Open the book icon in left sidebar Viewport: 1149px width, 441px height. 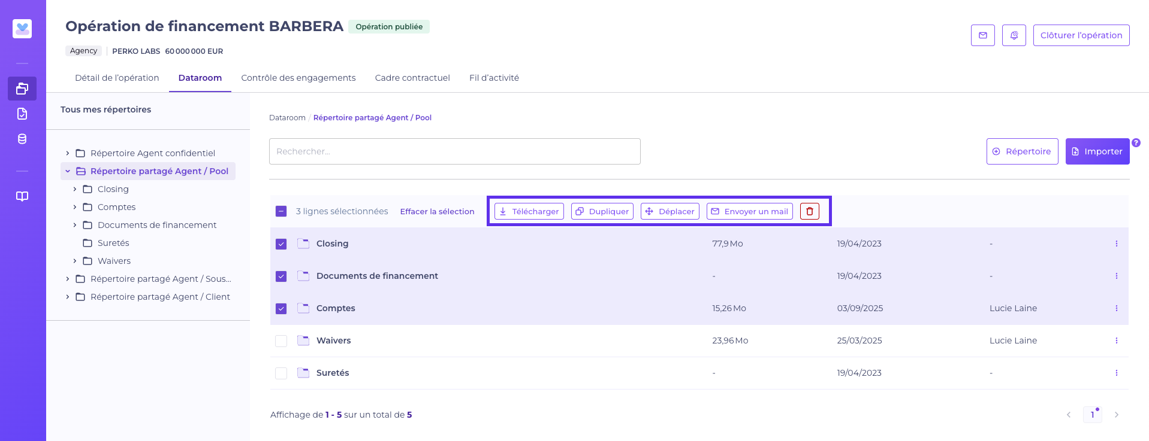(x=22, y=196)
